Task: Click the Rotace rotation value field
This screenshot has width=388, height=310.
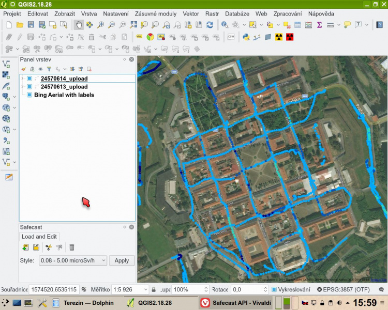Action: click(x=249, y=289)
